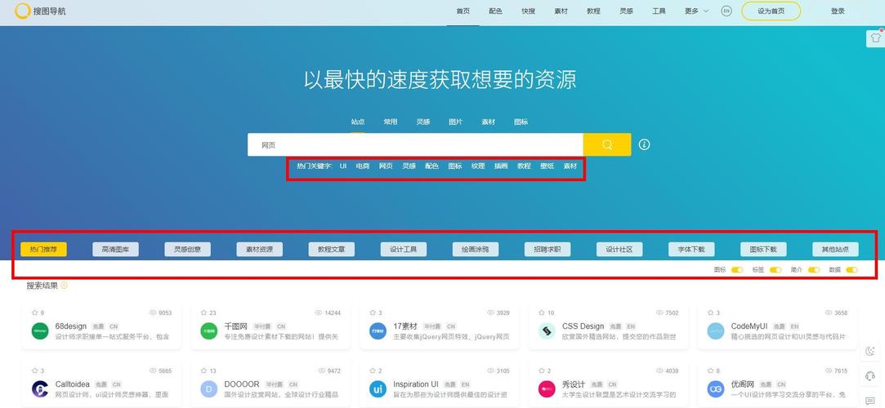Screen dimensions: 885x408
Task: Click the 电商 hot keyword
Action: pyautogui.click(x=362, y=166)
